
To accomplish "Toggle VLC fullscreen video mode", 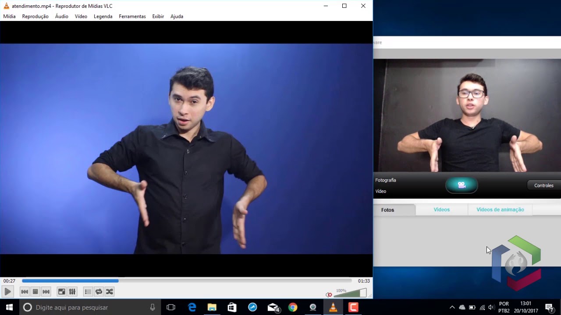I will point(62,291).
